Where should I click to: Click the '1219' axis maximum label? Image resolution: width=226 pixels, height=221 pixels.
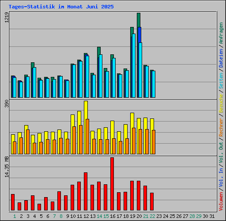7,17
